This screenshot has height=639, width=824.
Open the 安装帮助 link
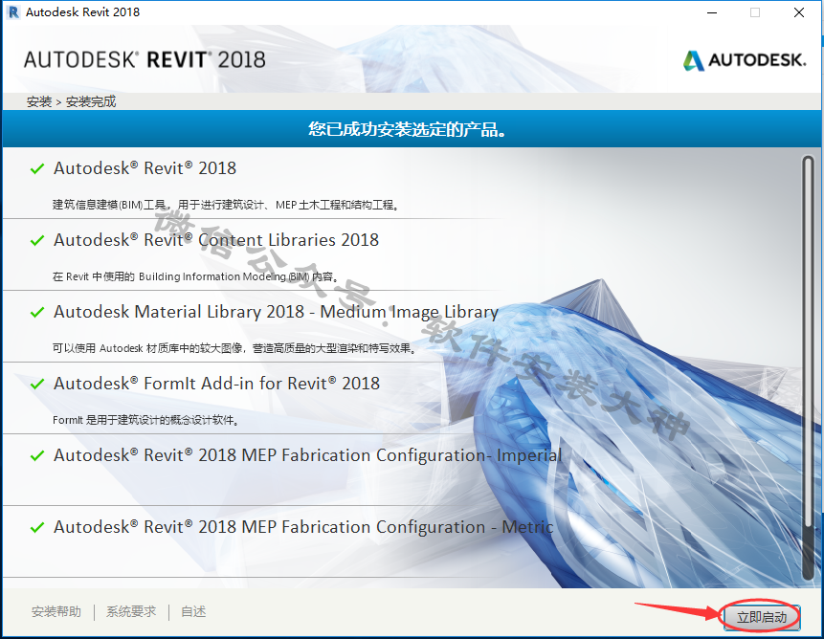coord(56,611)
